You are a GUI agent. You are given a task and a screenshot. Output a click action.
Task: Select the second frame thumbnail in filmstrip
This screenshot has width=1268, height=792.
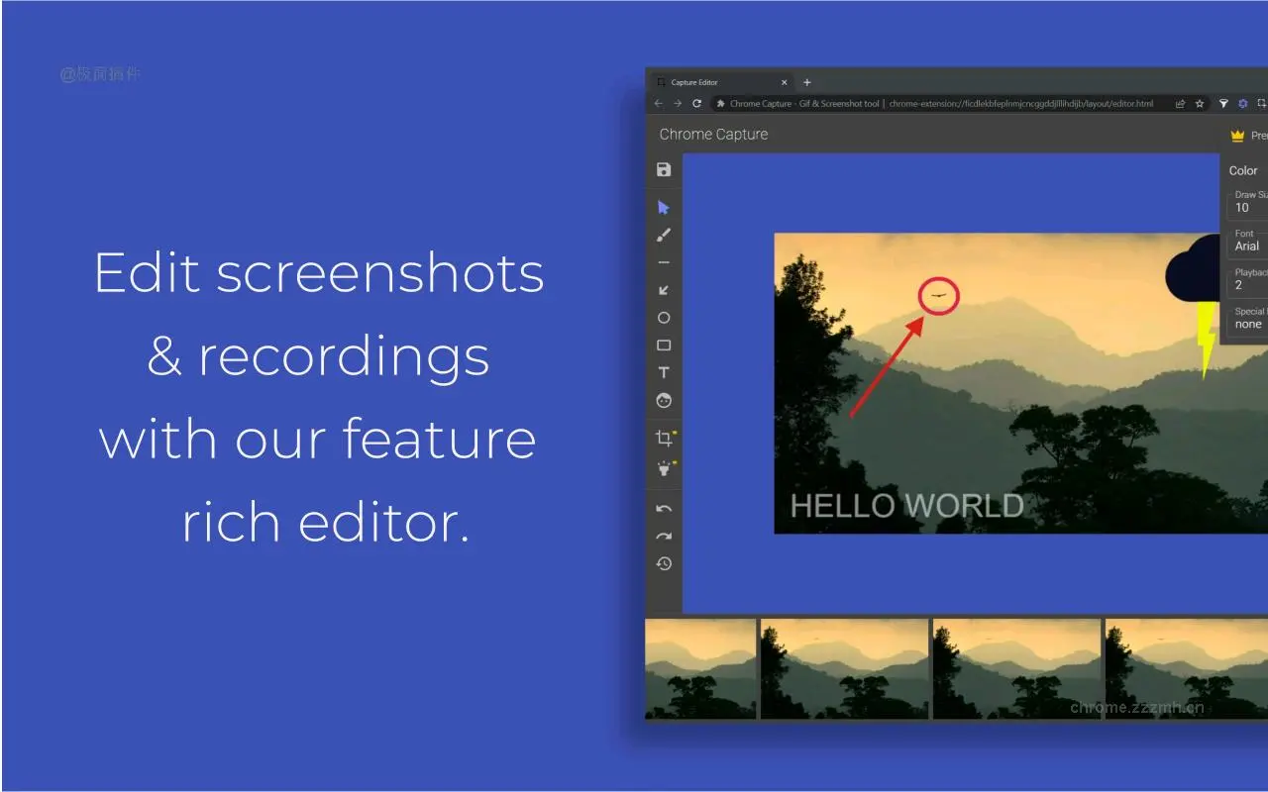coord(844,669)
